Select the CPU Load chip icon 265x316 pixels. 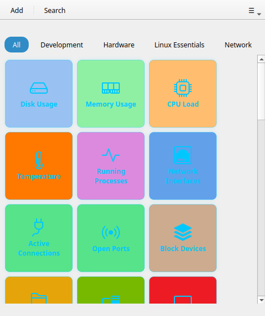(183, 88)
